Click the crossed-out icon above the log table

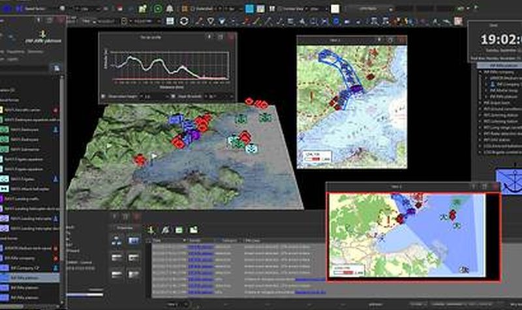[x=166, y=230]
